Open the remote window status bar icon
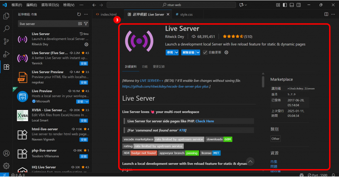The width and height of the screenshot is (339, 177). coord(5,175)
